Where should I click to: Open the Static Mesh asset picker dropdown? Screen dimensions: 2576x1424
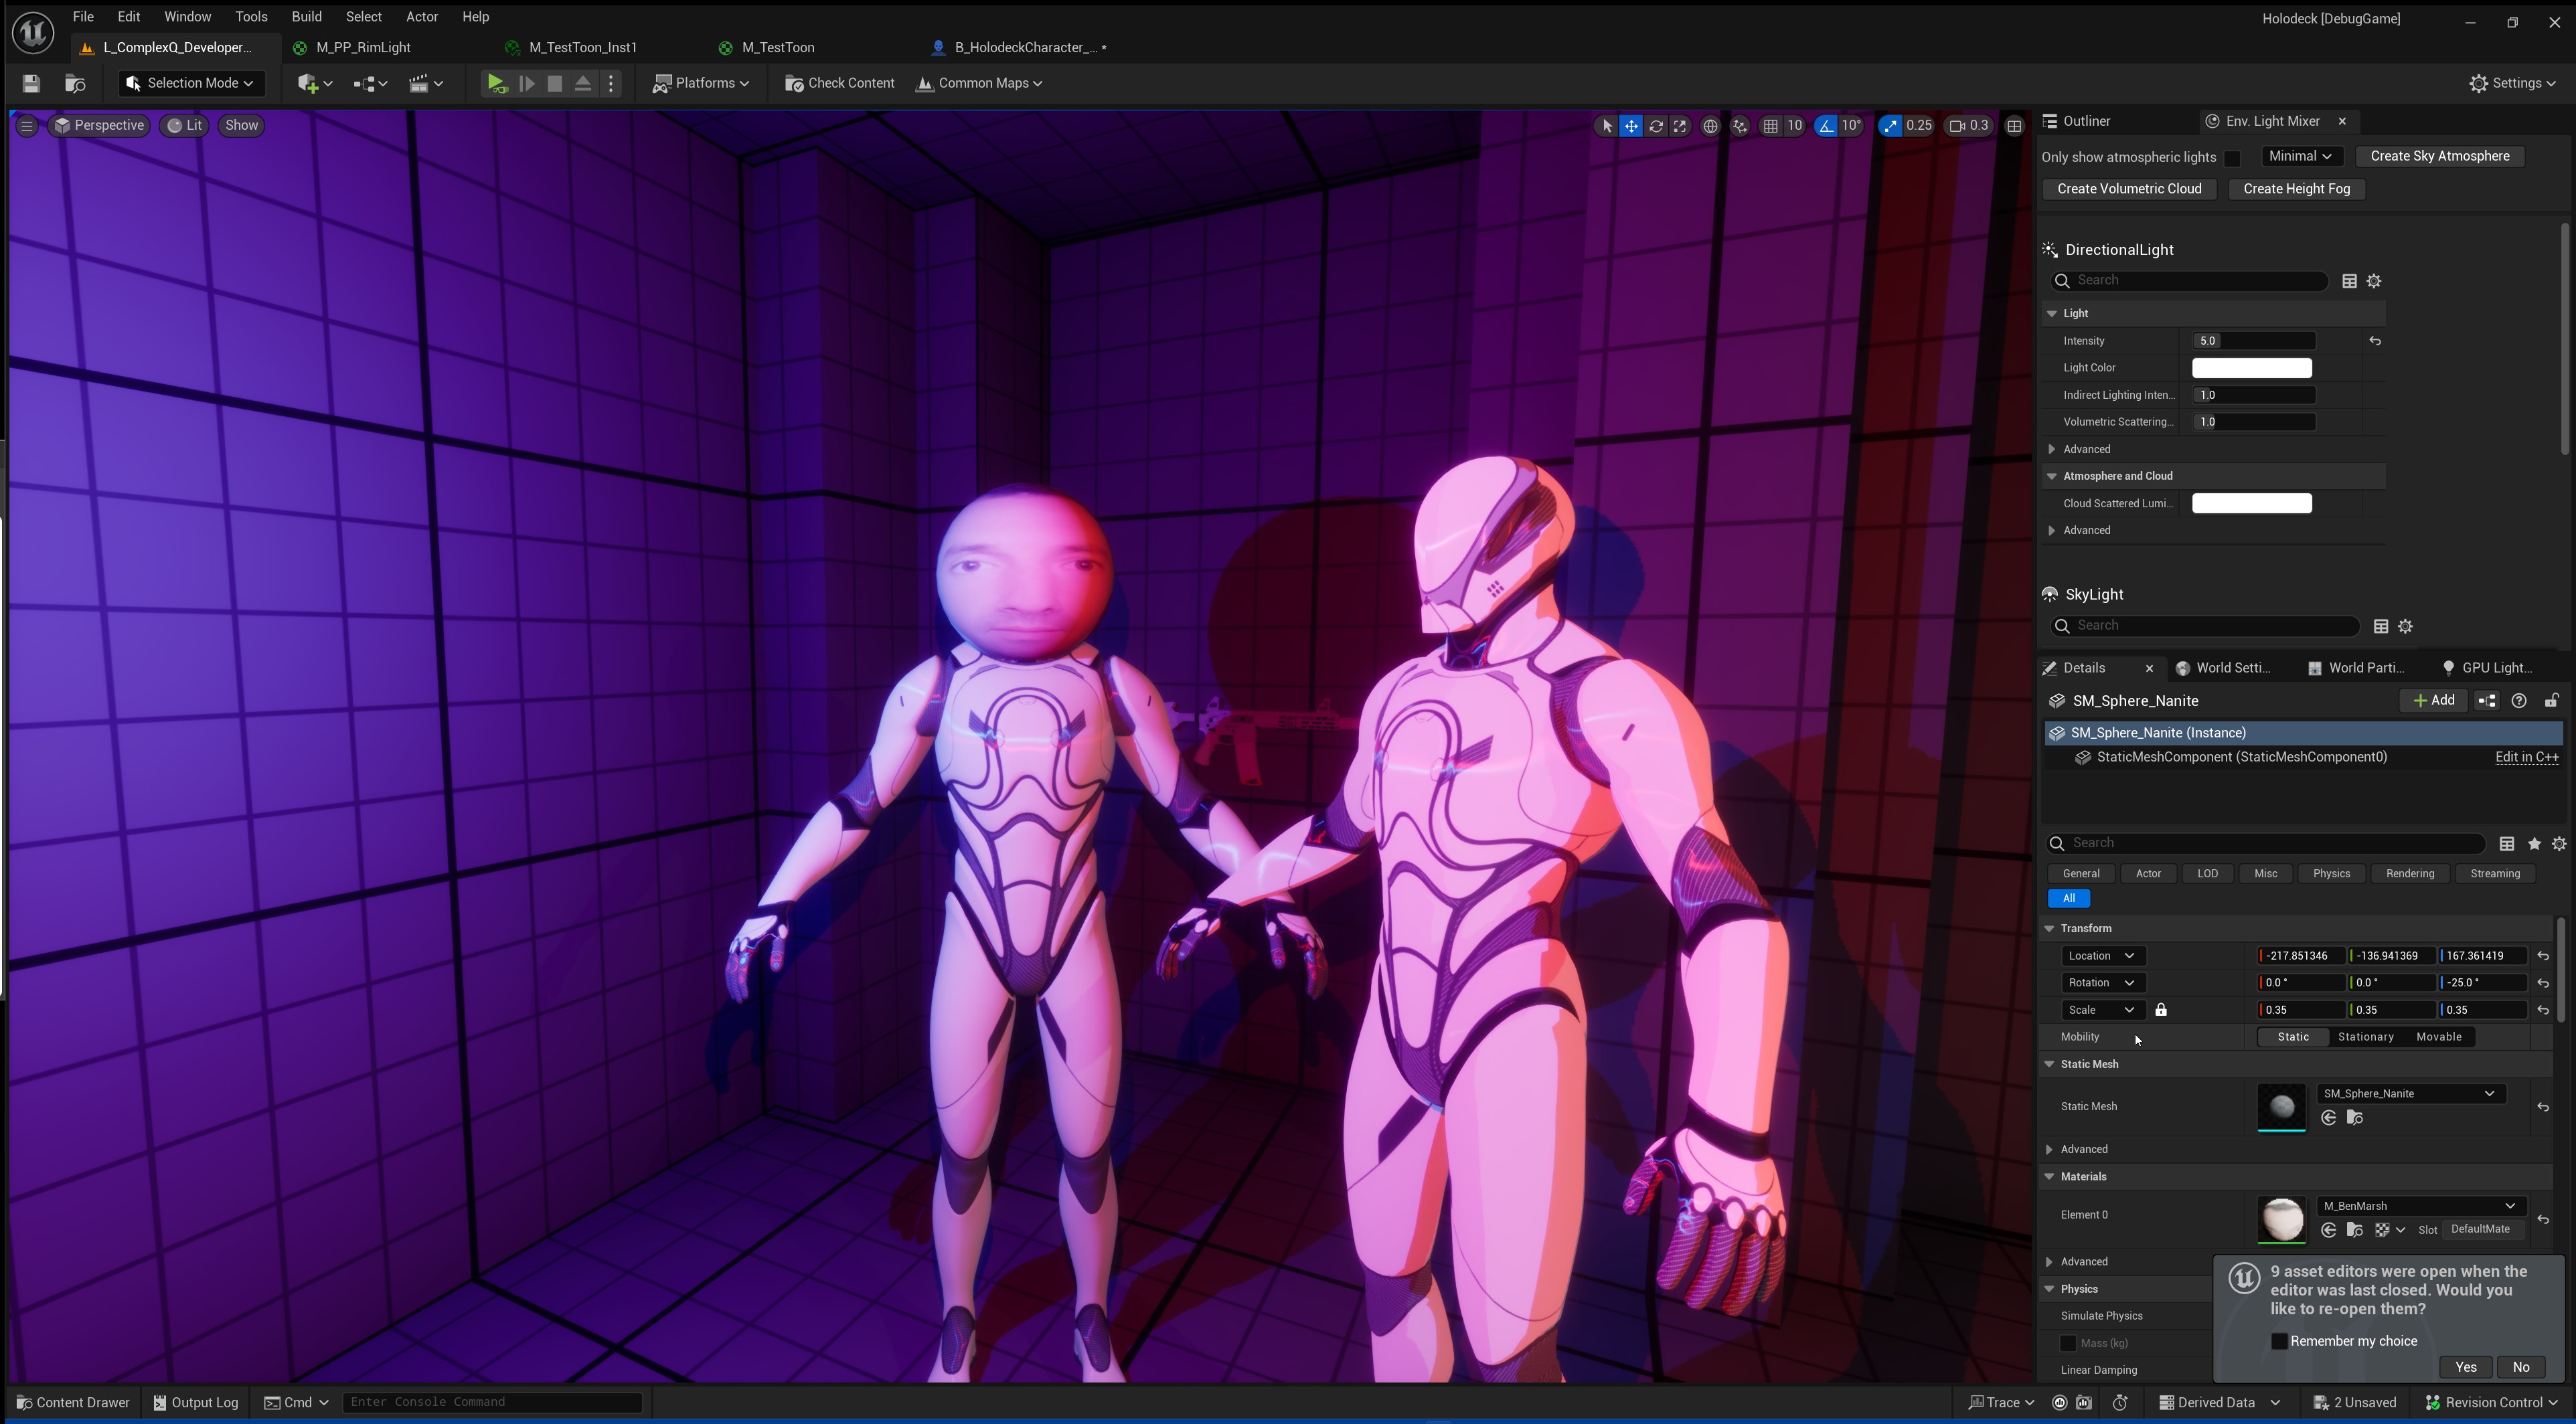2410,1094
